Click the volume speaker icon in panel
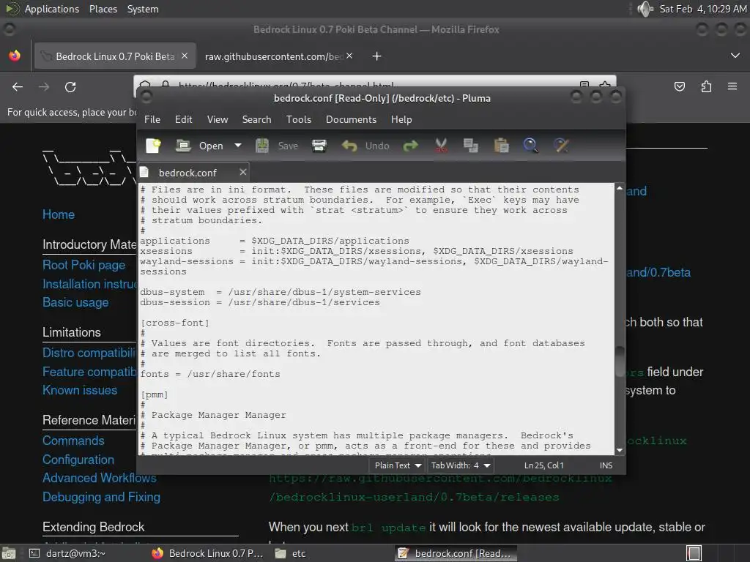 (x=645, y=9)
